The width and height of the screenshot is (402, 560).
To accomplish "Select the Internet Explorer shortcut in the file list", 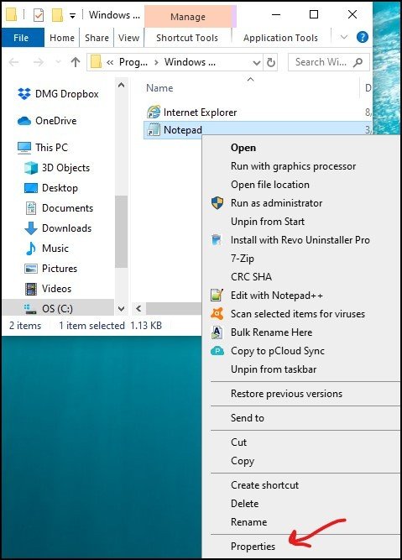I will point(200,113).
